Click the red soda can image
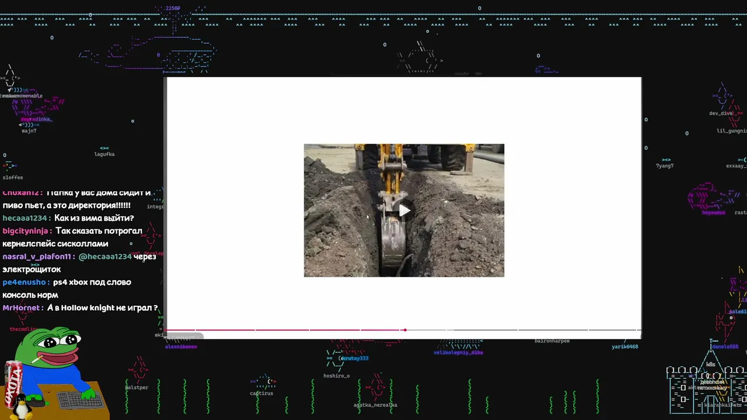 (13, 383)
